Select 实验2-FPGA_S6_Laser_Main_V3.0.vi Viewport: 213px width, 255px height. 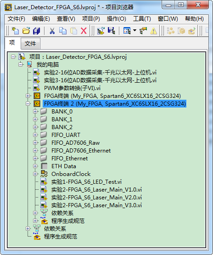96,205
